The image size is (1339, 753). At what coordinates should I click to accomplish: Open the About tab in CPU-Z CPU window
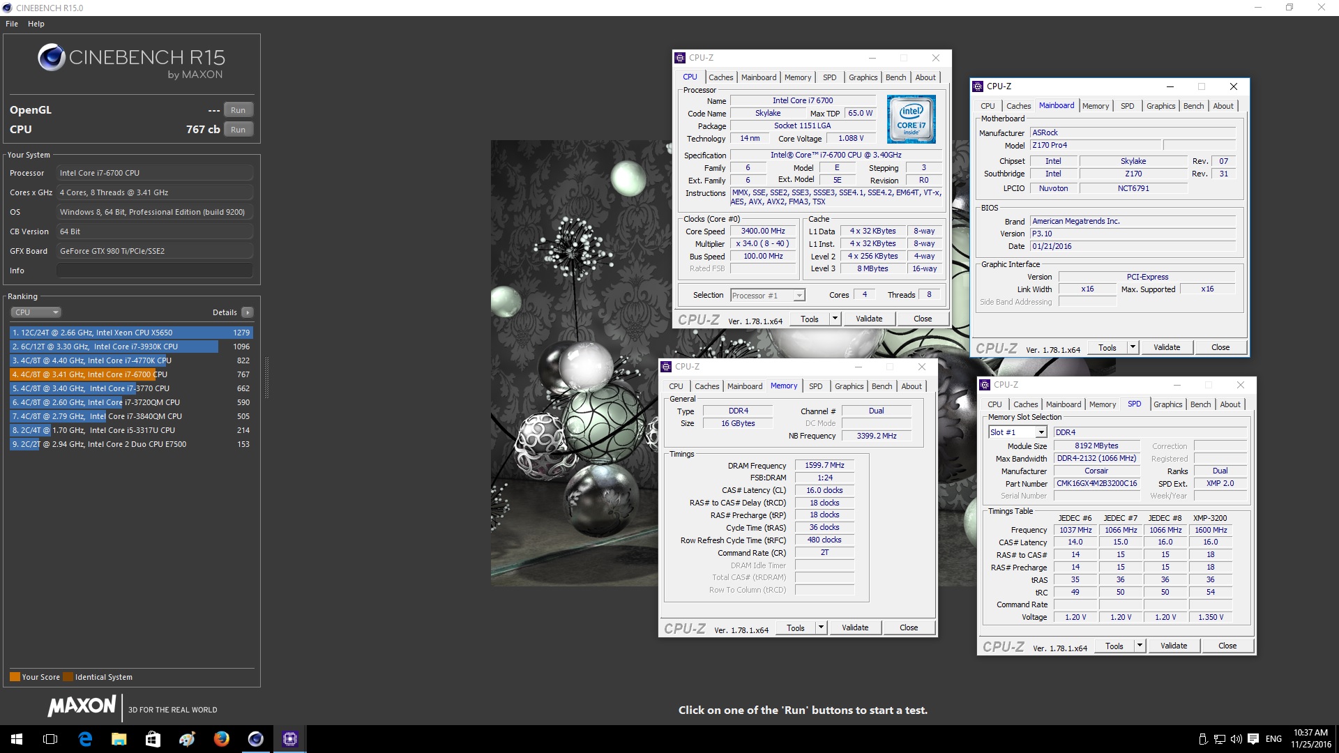[x=925, y=77]
